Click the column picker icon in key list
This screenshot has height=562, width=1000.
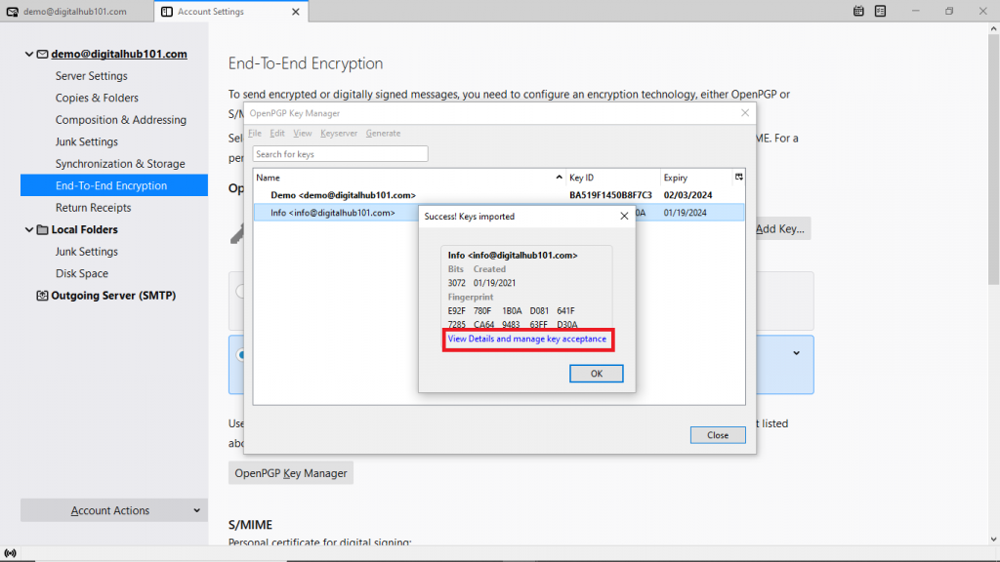[738, 178]
